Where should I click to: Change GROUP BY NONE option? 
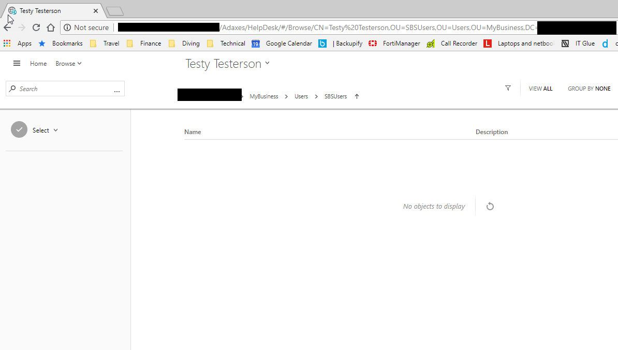(x=589, y=89)
